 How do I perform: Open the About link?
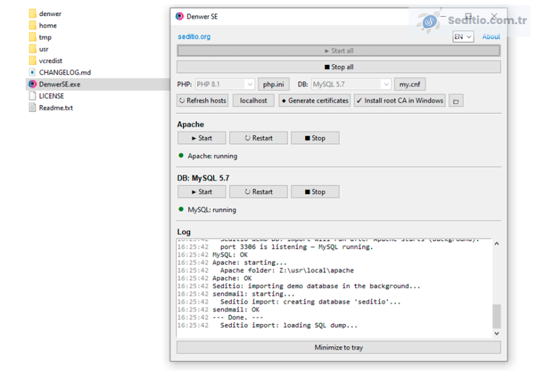click(x=491, y=37)
